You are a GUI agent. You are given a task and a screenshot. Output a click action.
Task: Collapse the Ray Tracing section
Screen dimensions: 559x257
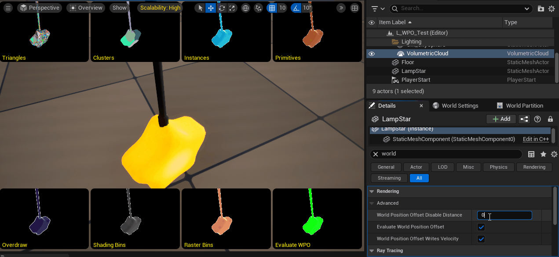pyautogui.click(x=372, y=251)
